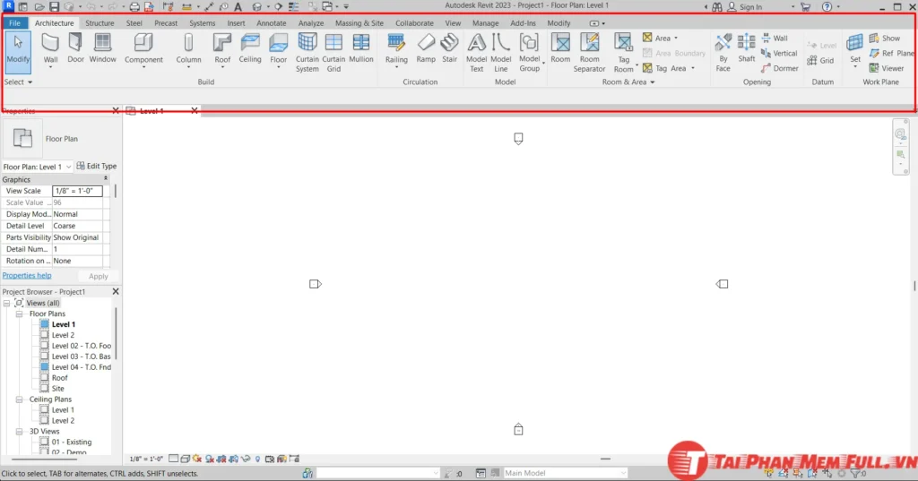Switch to the Structure ribbon tab
The height and width of the screenshot is (481, 918).
pyautogui.click(x=100, y=22)
